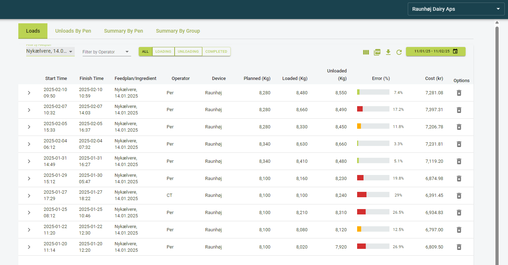This screenshot has height=265, width=508.
Task: Click the Error (%) column header
Action: [381, 79]
